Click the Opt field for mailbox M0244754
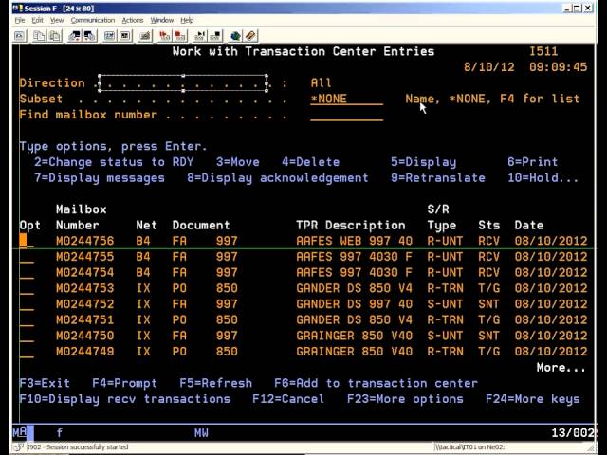The height and width of the screenshot is (455, 607). pyautogui.click(x=27, y=273)
